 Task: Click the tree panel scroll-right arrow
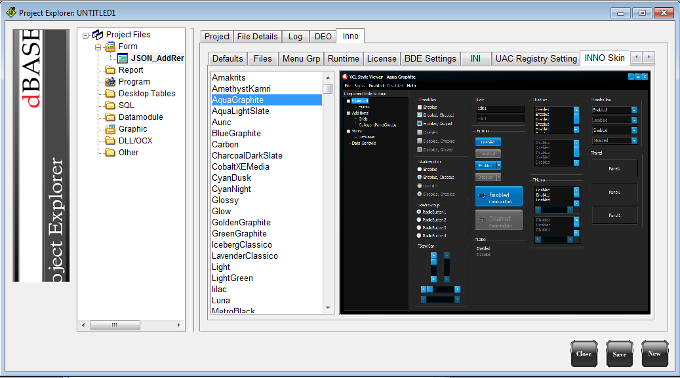click(x=178, y=325)
